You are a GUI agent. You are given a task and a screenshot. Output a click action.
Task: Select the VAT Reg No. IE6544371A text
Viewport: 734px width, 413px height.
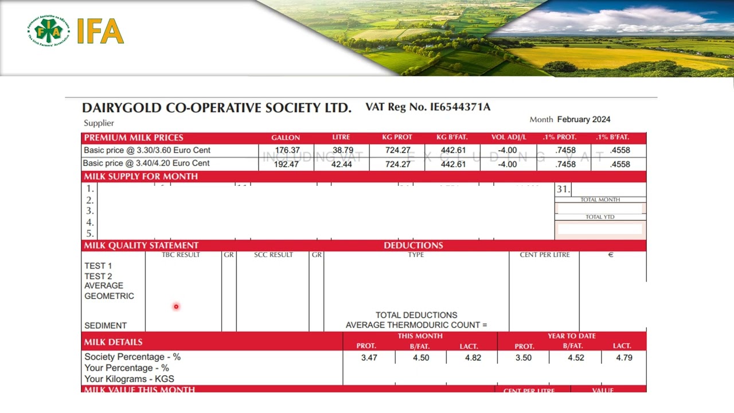click(x=428, y=107)
